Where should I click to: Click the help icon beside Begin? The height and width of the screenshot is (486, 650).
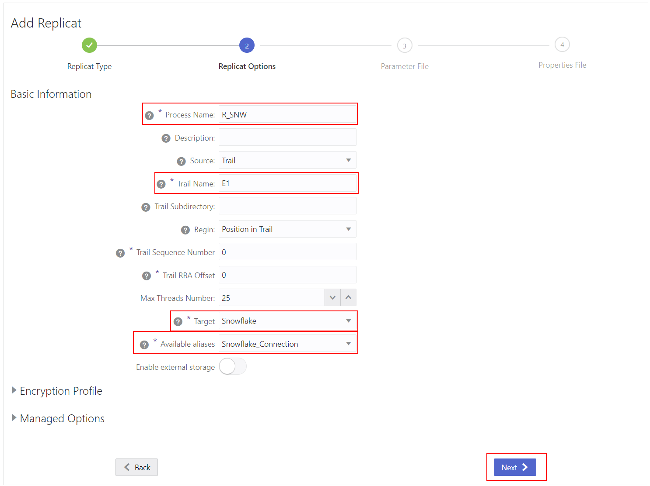coord(185,230)
